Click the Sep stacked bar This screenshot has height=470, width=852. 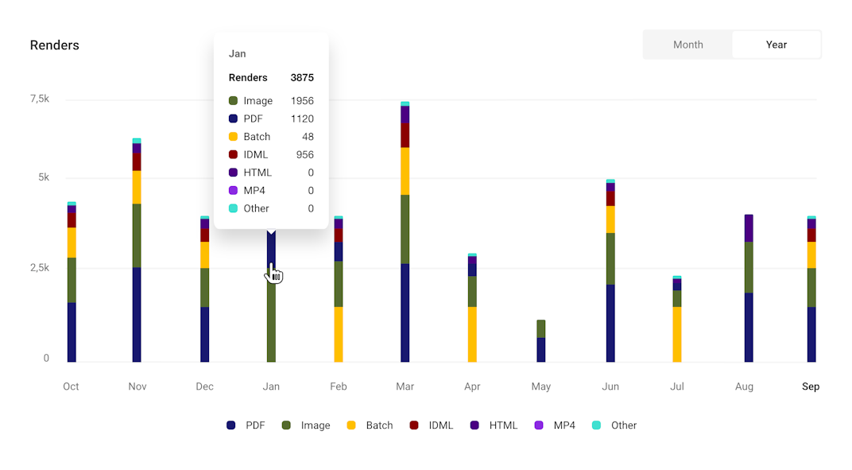tap(811, 289)
